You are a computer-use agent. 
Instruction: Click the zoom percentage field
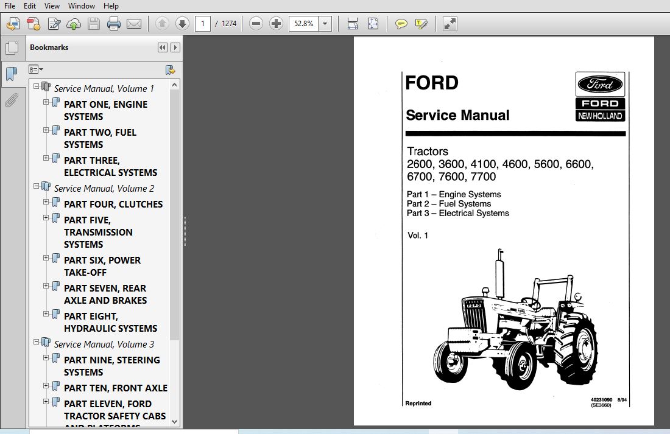coord(304,24)
